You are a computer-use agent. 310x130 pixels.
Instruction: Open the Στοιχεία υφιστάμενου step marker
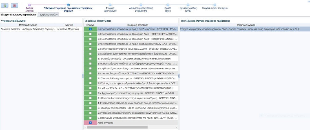click(x=110, y=5)
